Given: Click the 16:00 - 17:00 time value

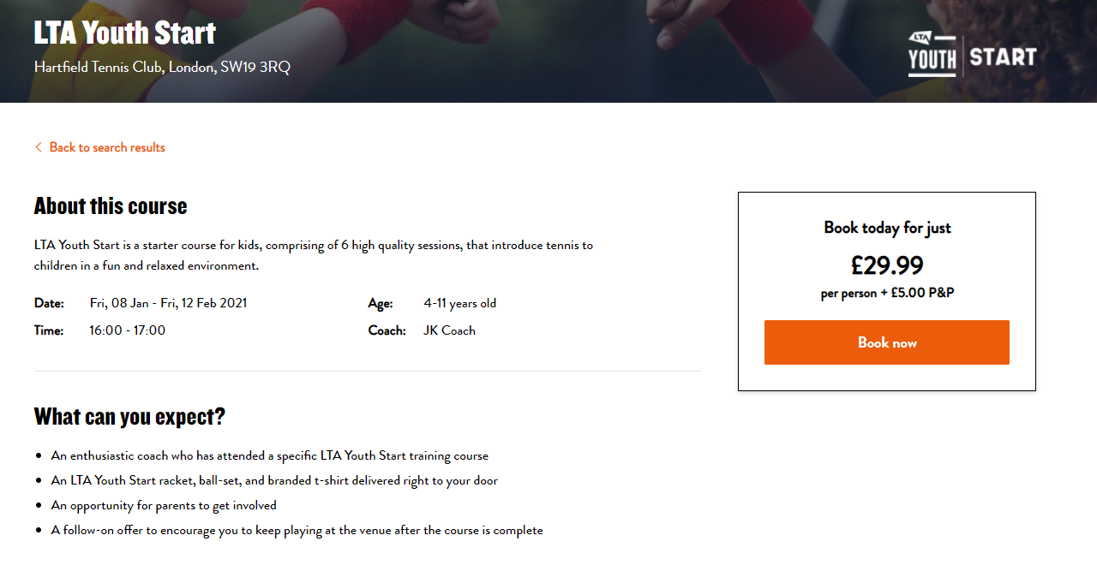Looking at the screenshot, I should click(x=128, y=330).
